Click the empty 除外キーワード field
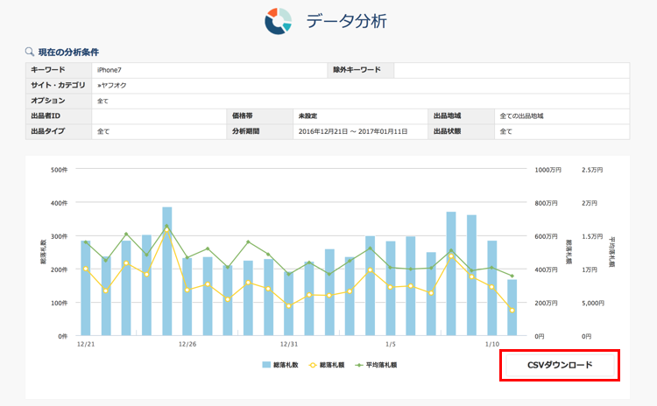The width and height of the screenshot is (657, 406). (x=510, y=69)
